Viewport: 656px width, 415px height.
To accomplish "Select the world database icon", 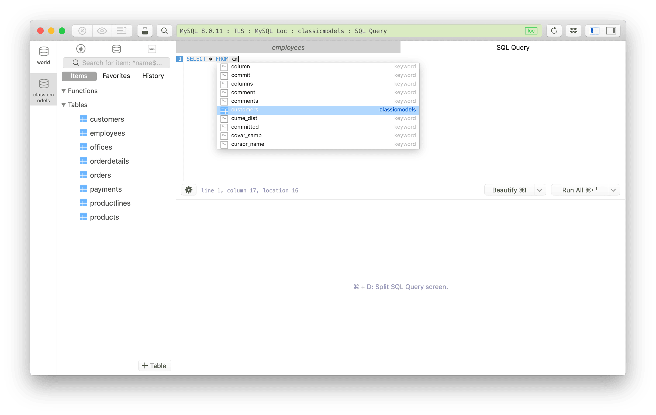I will point(44,51).
